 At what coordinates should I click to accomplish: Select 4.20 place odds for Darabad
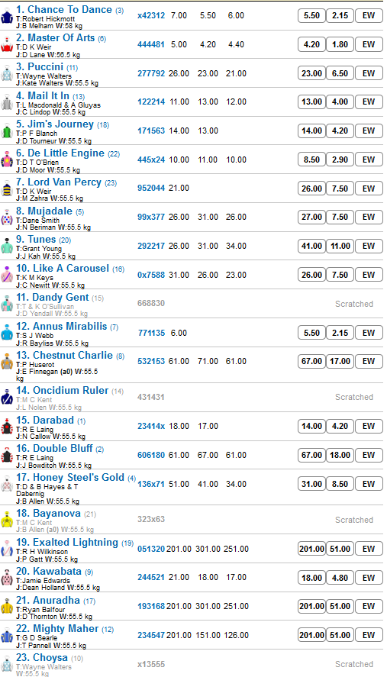click(340, 426)
